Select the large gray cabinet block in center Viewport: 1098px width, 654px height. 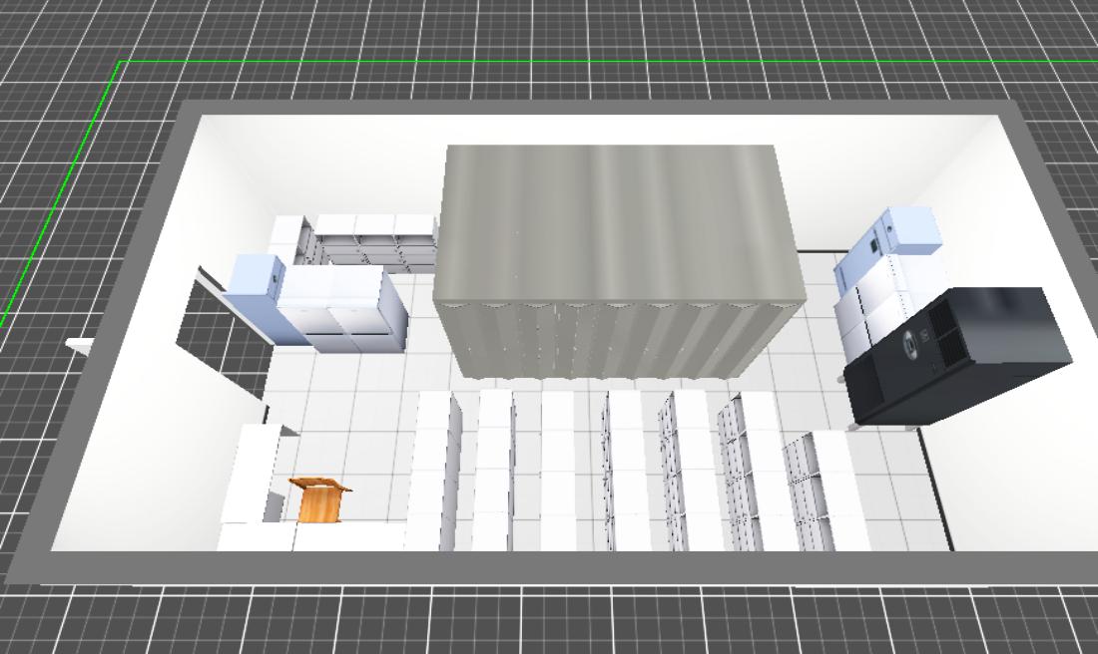click(617, 259)
